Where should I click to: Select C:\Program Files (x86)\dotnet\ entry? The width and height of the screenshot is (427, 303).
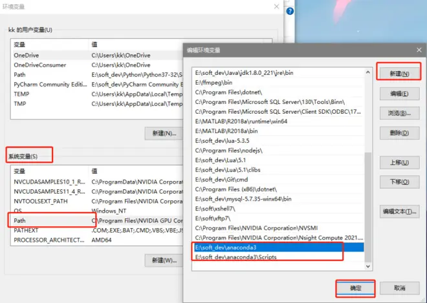point(278,189)
